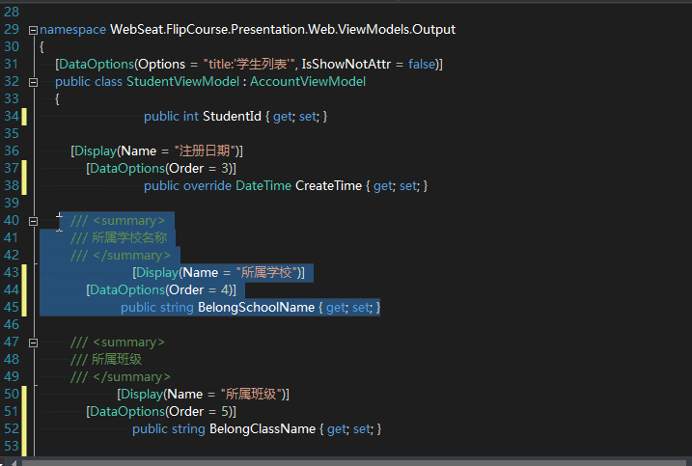This screenshot has height=466, width=692.
Task: Click the opening <summary> tag on line 47
Action: (128, 343)
